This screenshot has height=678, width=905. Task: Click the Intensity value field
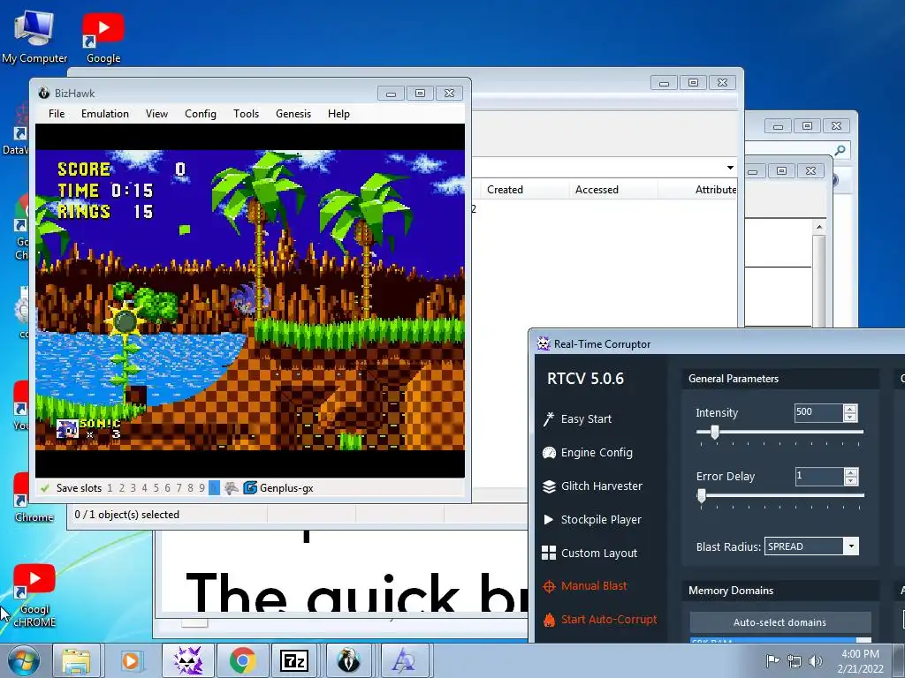pyautogui.click(x=818, y=412)
